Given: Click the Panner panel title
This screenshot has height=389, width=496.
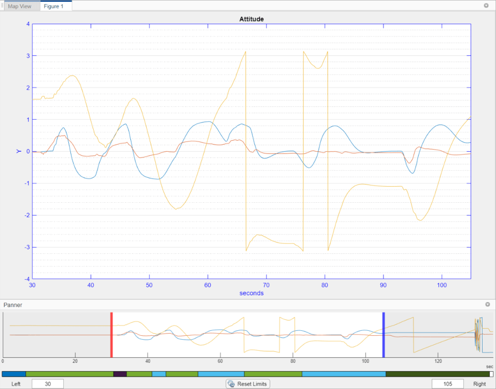Looking at the screenshot, I should coord(13,305).
